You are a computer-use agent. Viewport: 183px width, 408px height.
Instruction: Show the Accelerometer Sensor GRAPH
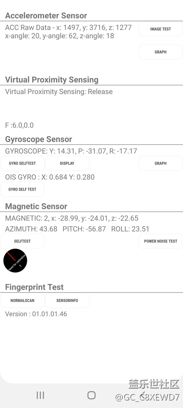[x=160, y=52]
